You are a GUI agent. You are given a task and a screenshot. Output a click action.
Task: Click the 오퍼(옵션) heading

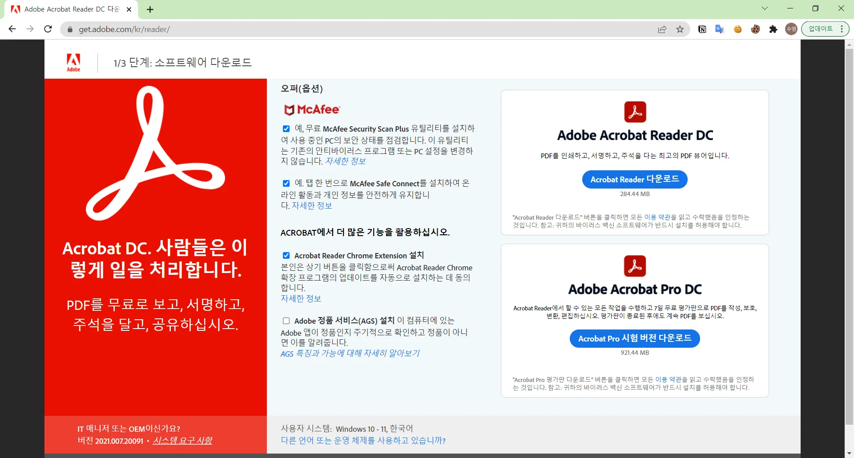302,88
